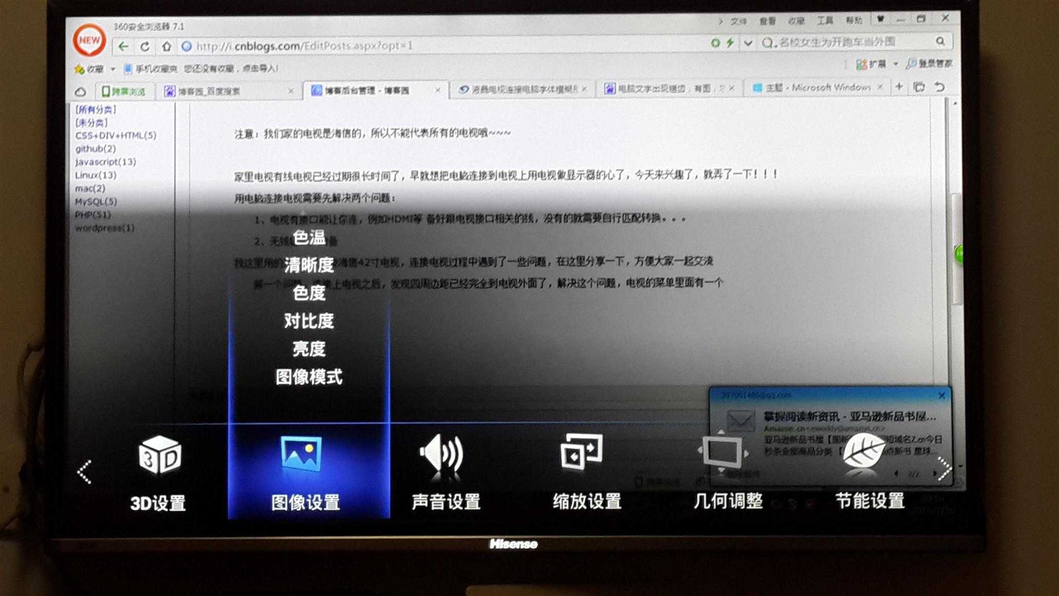
Task: Click the lightning speed-mode icon
Action: pos(730,43)
